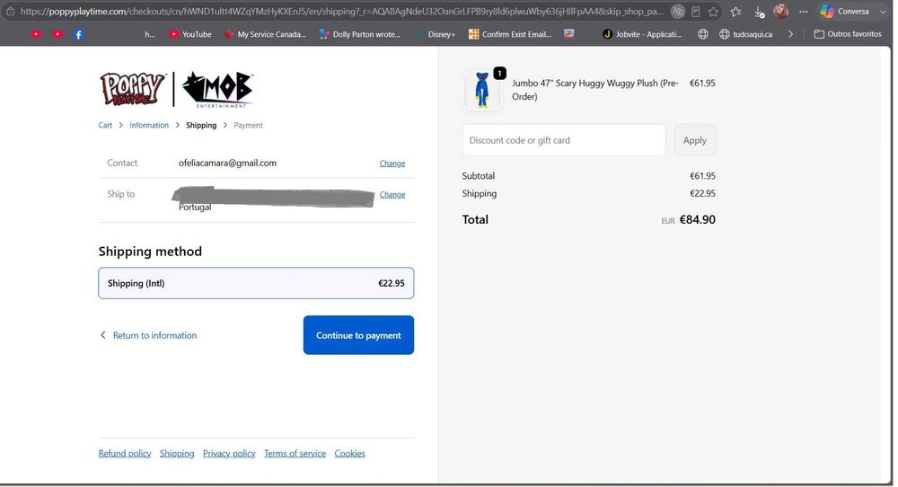The height and width of the screenshot is (487, 898).
Task: Click the product name Jumbo 47" Scary Huggy Wuggy
Action: click(x=595, y=89)
